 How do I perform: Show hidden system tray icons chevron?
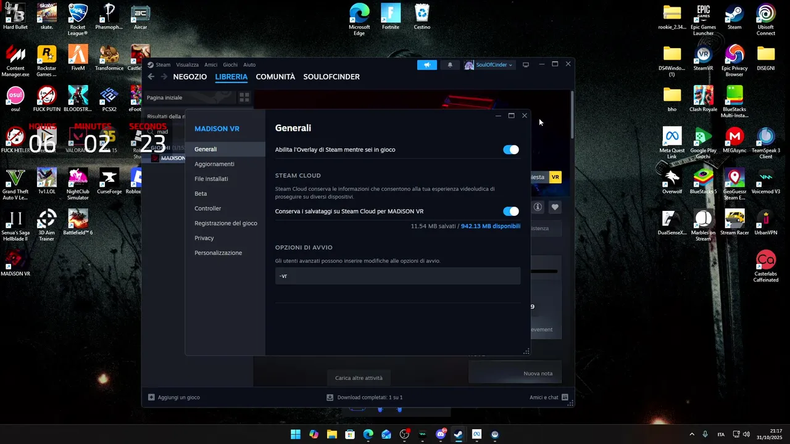(691, 434)
